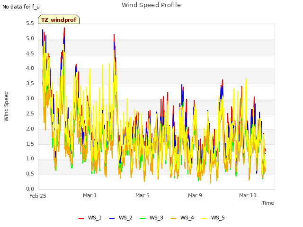Click the Feb 25 x-axis tick label
The height and width of the screenshot is (227, 303).
click(38, 196)
